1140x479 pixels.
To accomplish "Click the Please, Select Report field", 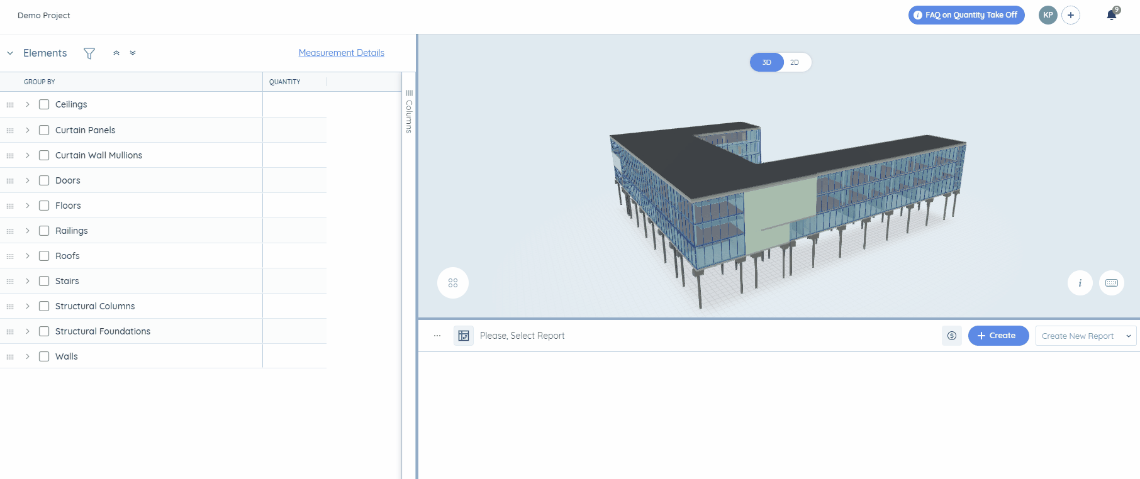I will [522, 336].
